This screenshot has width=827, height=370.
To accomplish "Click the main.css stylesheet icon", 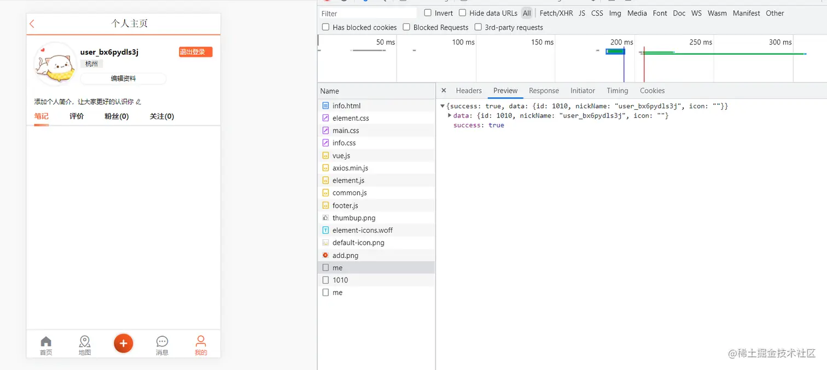I will (325, 131).
